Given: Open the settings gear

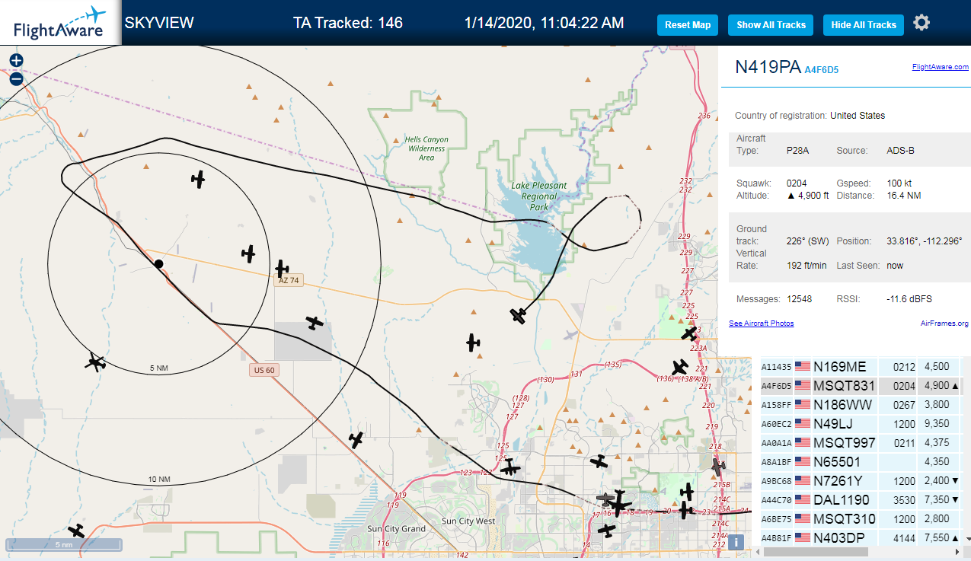Looking at the screenshot, I should pos(921,23).
